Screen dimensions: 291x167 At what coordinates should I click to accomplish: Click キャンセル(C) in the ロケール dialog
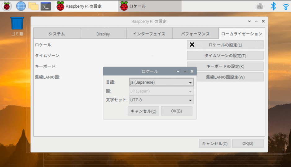pos(143,111)
